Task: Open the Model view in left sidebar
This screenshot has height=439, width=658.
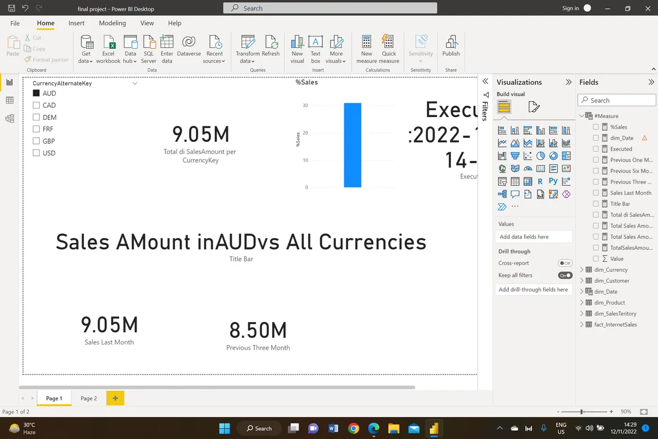Action: click(10, 118)
